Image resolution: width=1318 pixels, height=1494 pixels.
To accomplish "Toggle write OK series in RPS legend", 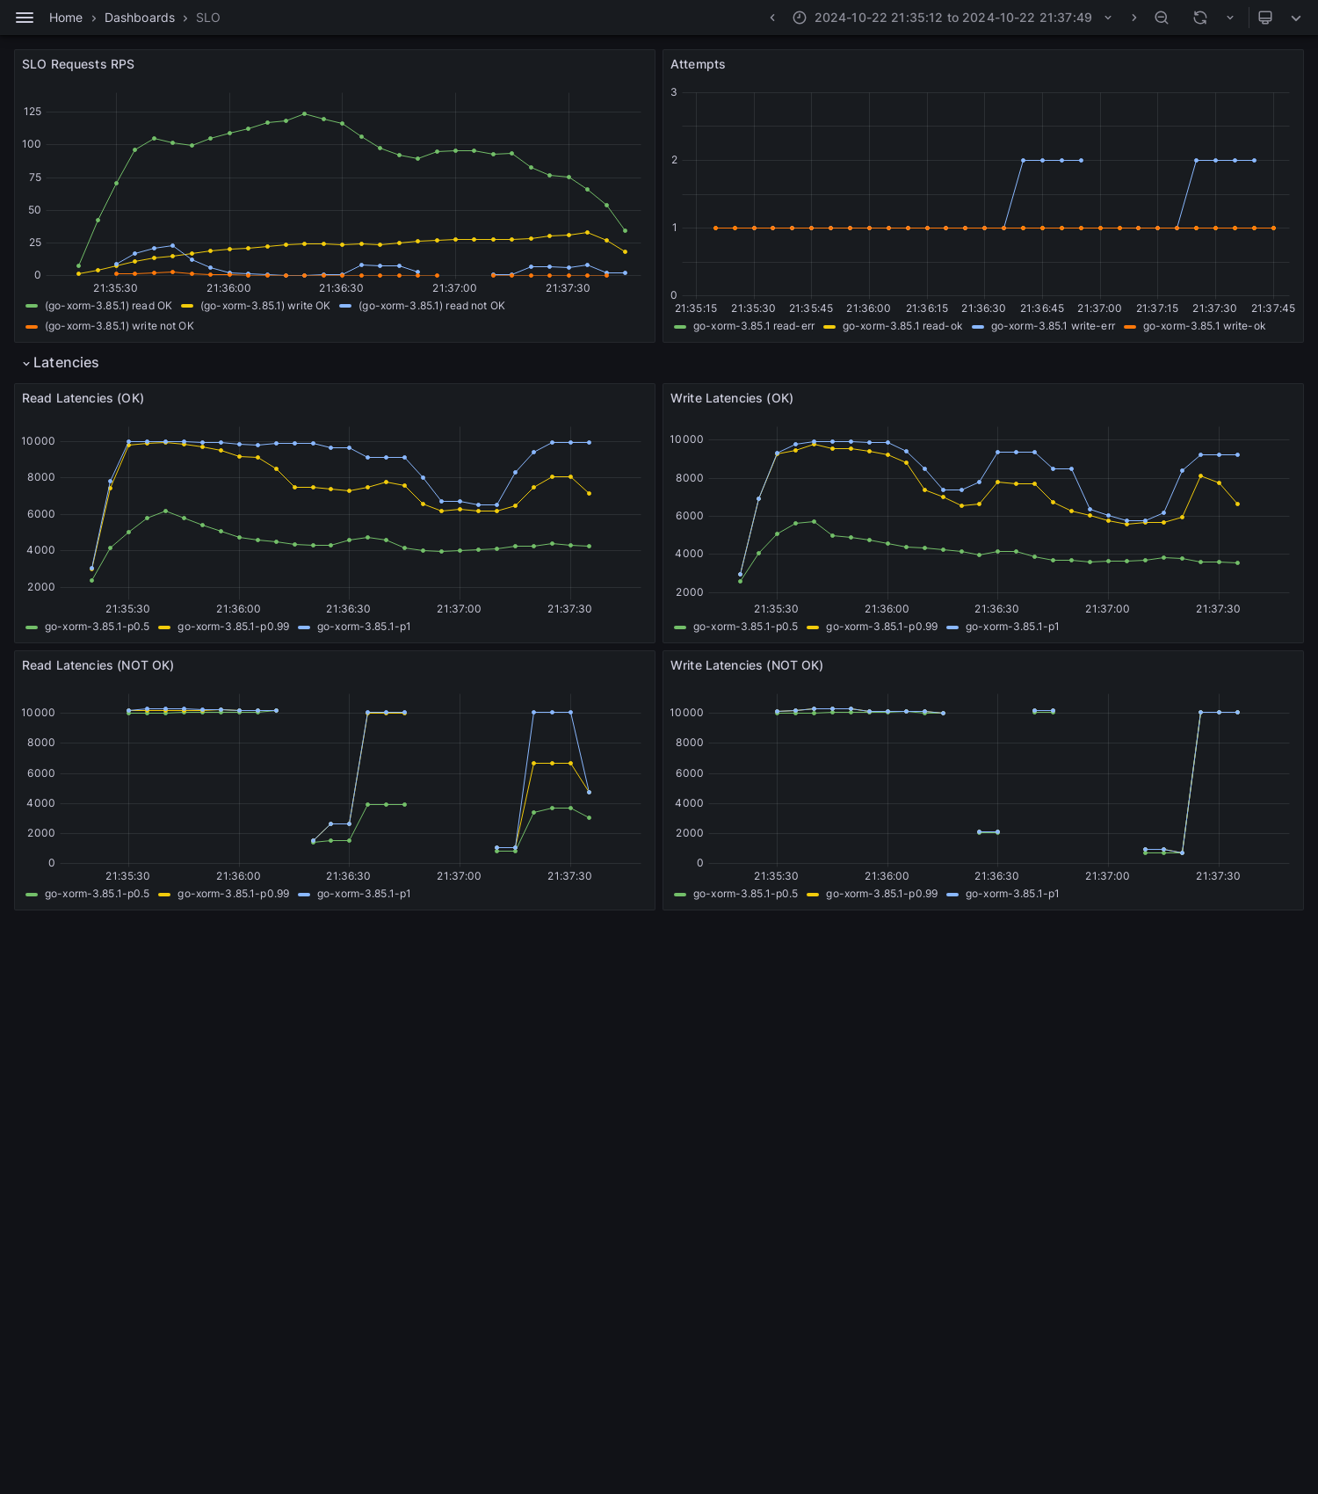I will [x=265, y=306].
